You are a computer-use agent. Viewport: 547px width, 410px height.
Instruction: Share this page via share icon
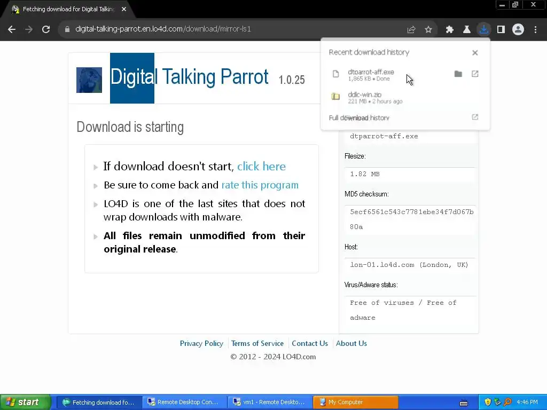411,30
